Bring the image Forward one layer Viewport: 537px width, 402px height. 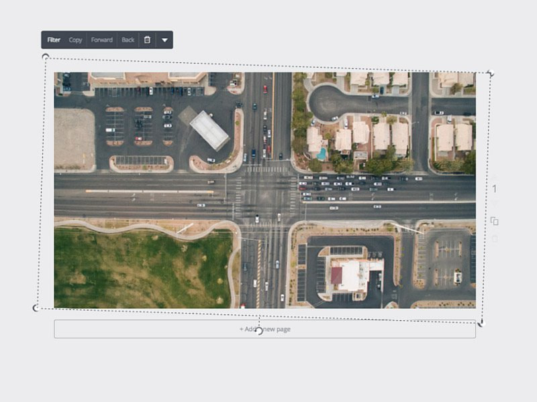[102, 40]
